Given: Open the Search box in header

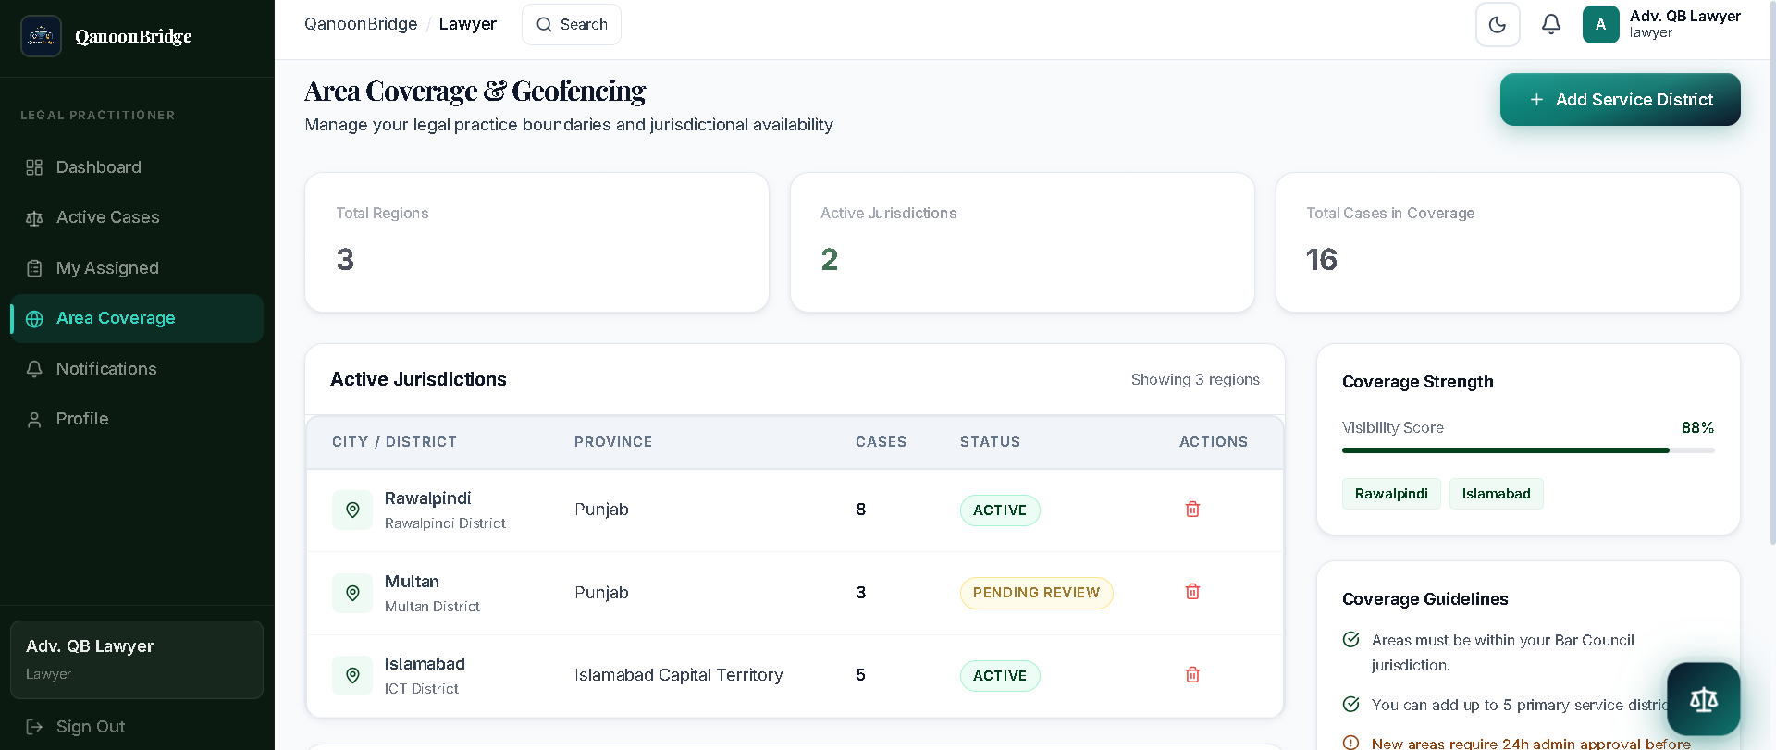Looking at the screenshot, I should 572,25.
